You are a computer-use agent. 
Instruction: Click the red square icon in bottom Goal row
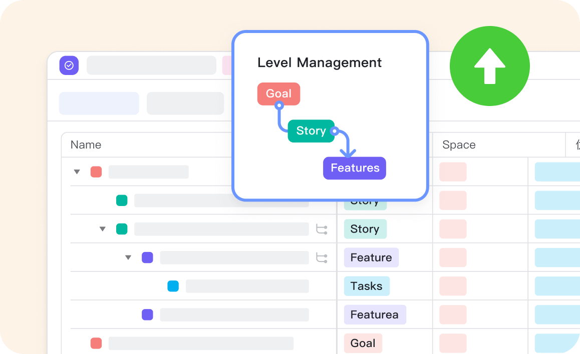pyautogui.click(x=96, y=343)
